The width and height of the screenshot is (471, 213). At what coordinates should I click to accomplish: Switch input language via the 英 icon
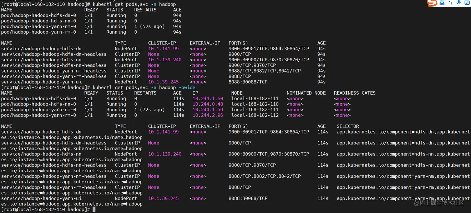tap(442, 3)
